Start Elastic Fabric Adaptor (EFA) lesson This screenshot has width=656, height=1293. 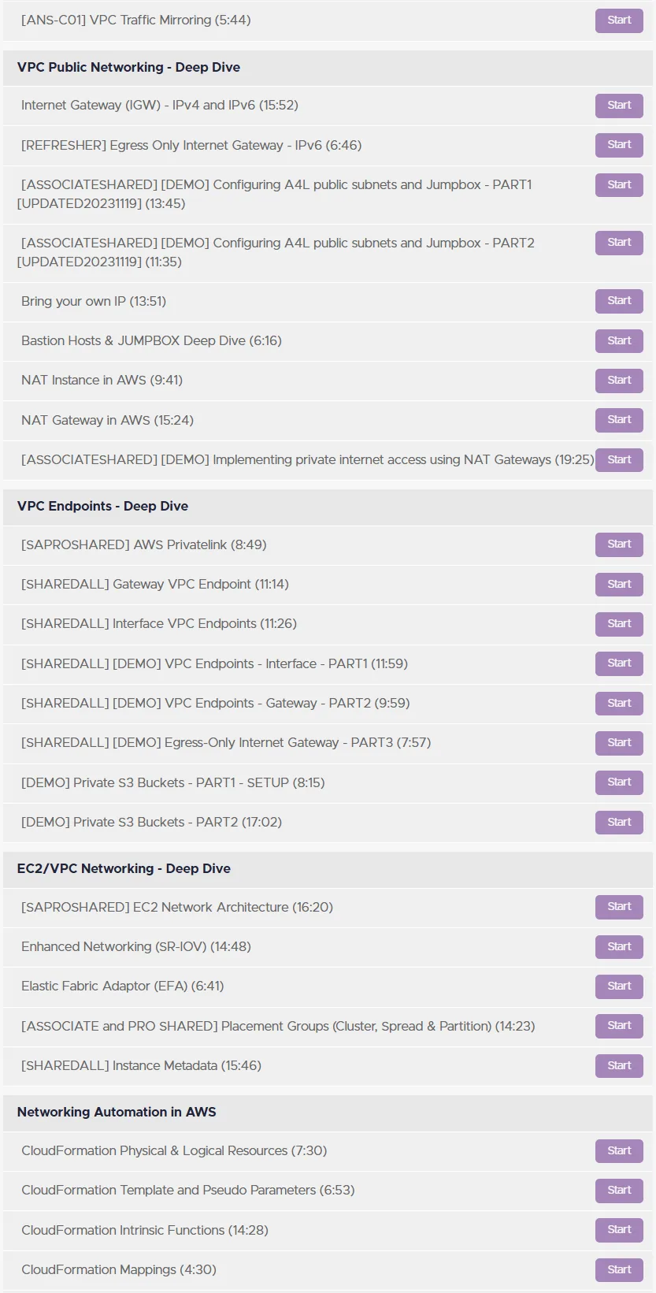619,986
